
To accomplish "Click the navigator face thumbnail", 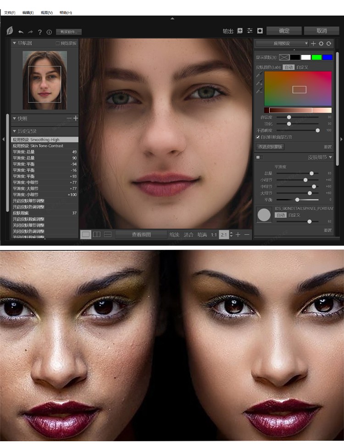I will 45,80.
